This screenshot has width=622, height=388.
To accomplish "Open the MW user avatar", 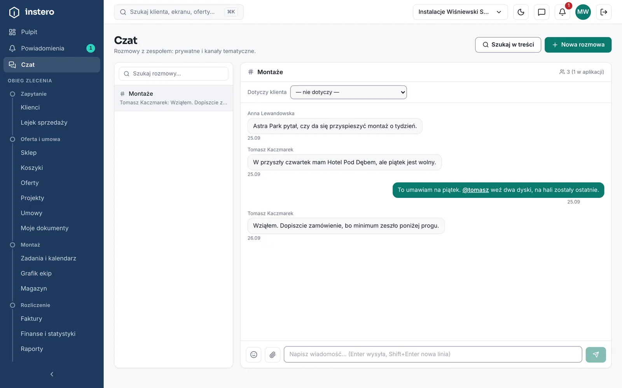I will [x=583, y=12].
